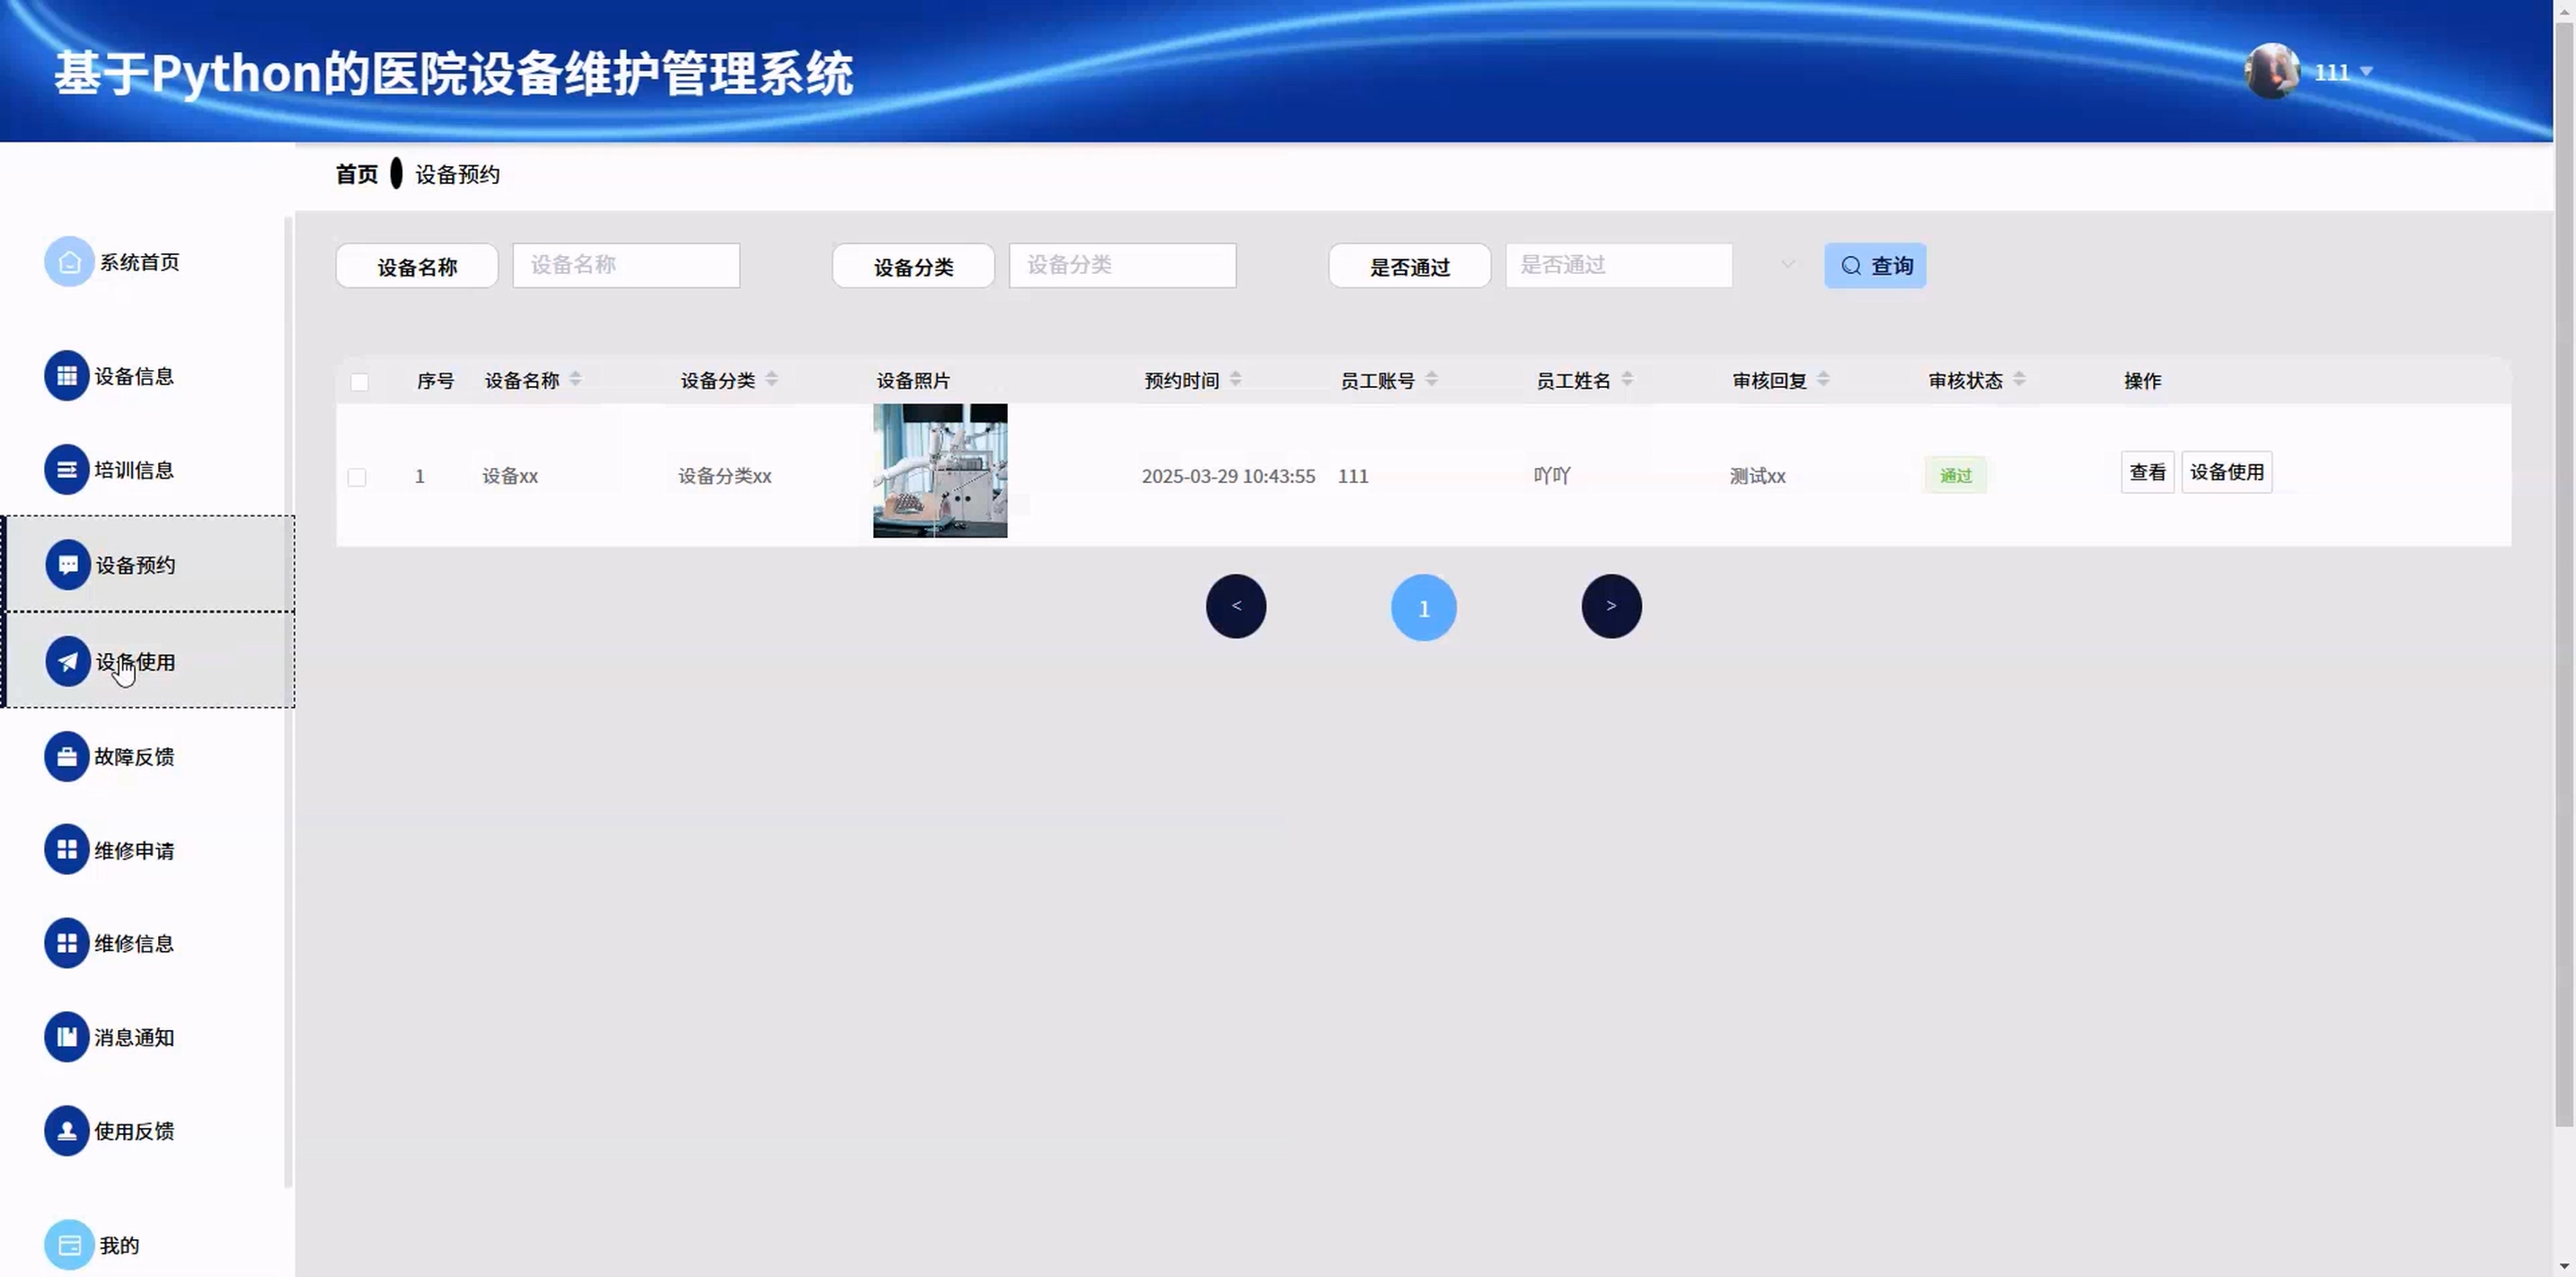Screen dimensions: 2576x1277
Task: Click the 系统首页 home icon
Action: [x=69, y=262]
